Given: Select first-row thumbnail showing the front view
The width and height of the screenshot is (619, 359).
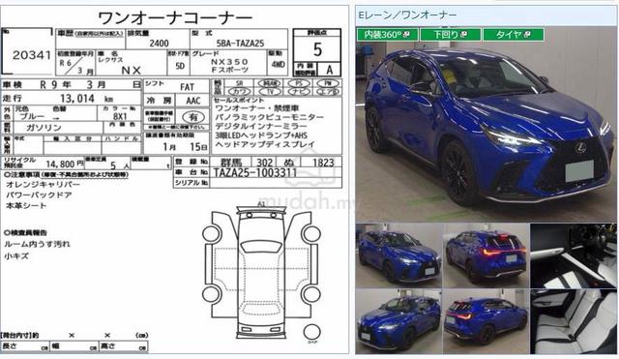Looking at the screenshot, I should 398,255.
